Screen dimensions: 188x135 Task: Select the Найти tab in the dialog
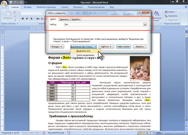pyautogui.click(x=53, y=19)
